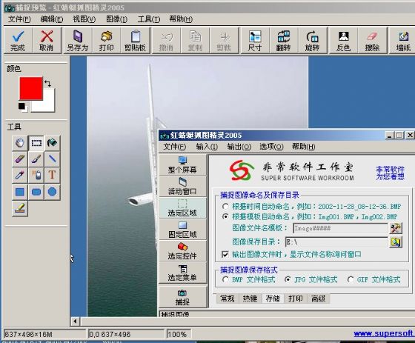Select the blue line drawing tool

(x=53, y=159)
